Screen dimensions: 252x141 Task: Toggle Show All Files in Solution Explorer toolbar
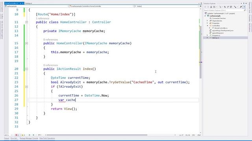(x=231, y=7)
